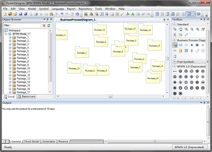The image size is (212, 152).
Task: Switch to the Check Model output tab
Action: 31,142
